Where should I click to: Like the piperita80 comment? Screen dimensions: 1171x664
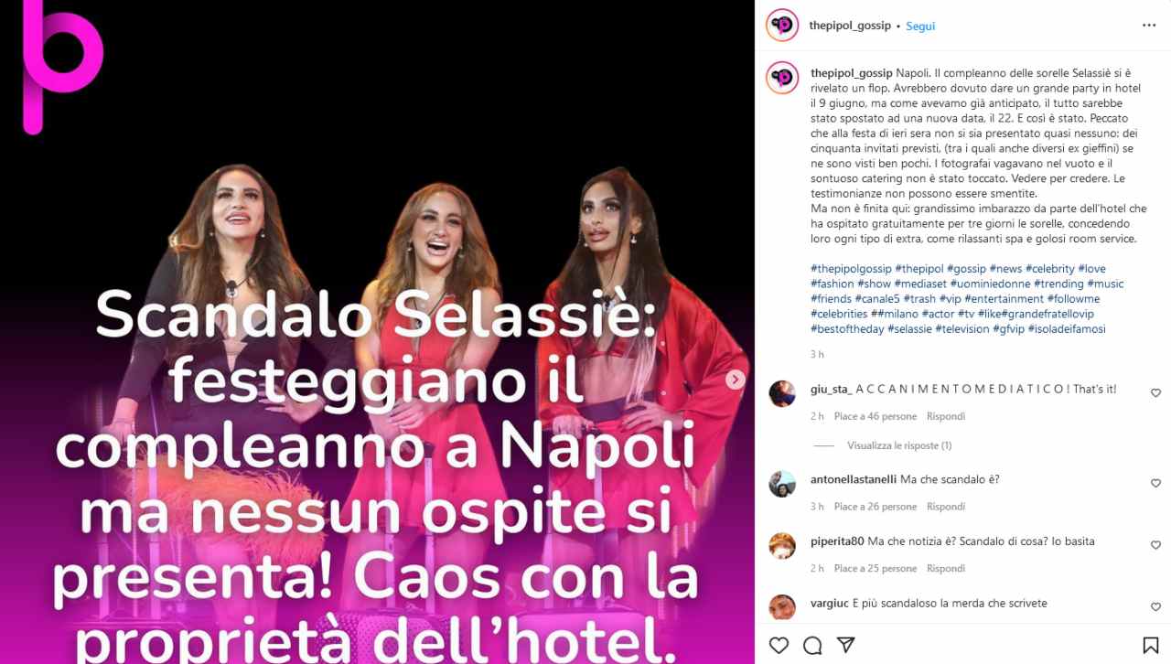[1155, 545]
